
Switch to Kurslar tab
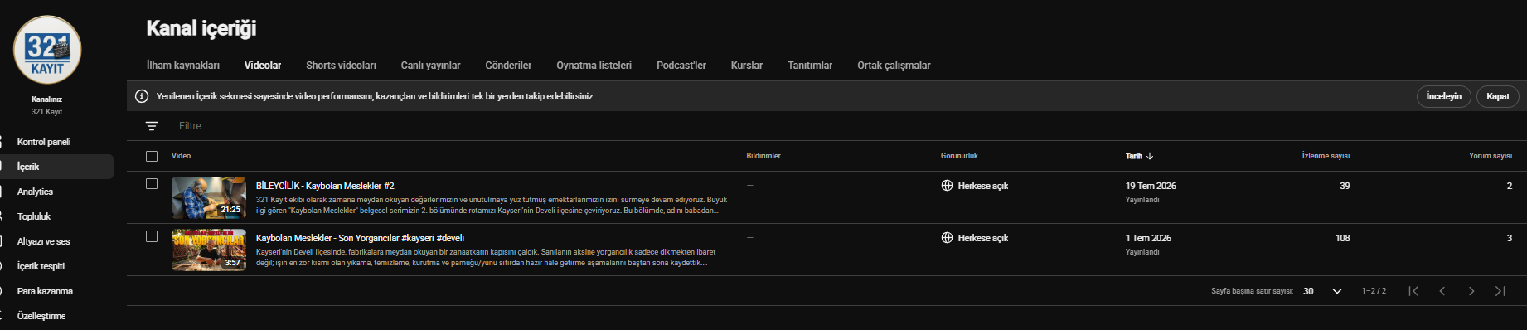point(747,66)
